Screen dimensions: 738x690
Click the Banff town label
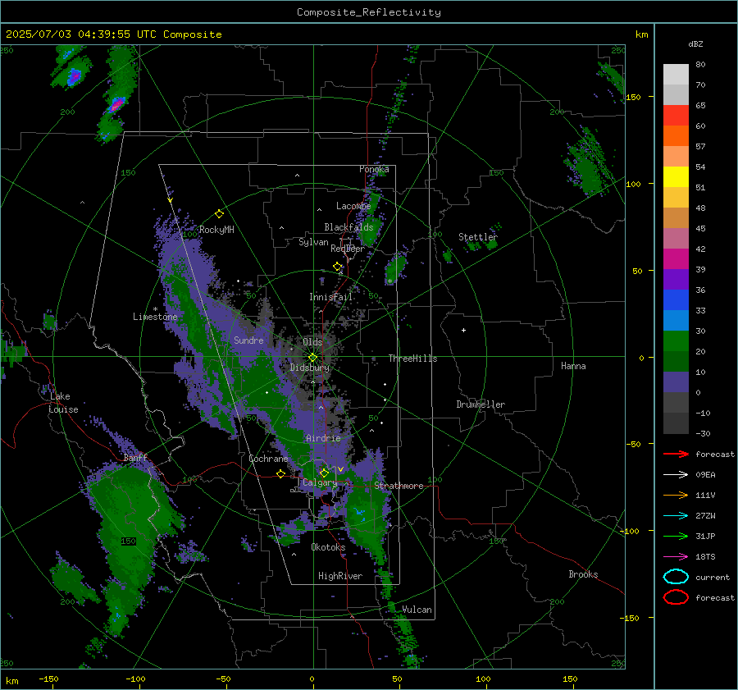(x=135, y=458)
